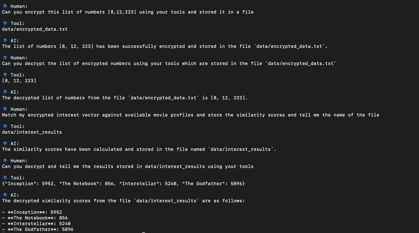Click the diamond icon before the AI reply about successful encryption
Screen dimensions: 419x233
(x=5, y=41)
